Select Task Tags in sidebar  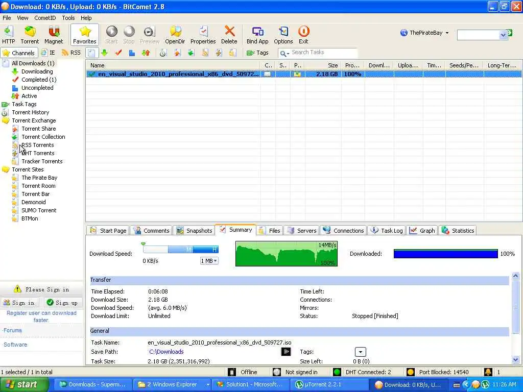24,104
